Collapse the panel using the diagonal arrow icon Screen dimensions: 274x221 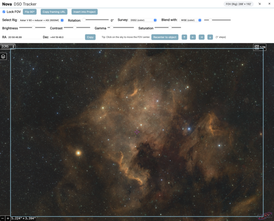(260, 4)
